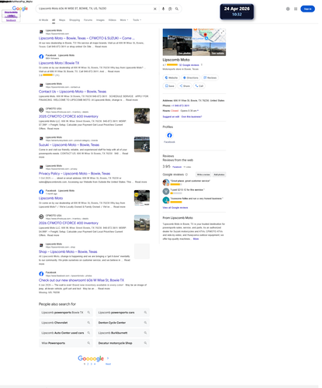The height and width of the screenshot is (388, 322).
Task: Expand opening hours next to Opens 8:30 am
Action: pyautogui.click(x=198, y=111)
